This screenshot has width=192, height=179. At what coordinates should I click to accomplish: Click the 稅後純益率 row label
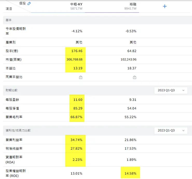pyautogui.click(x=14, y=149)
